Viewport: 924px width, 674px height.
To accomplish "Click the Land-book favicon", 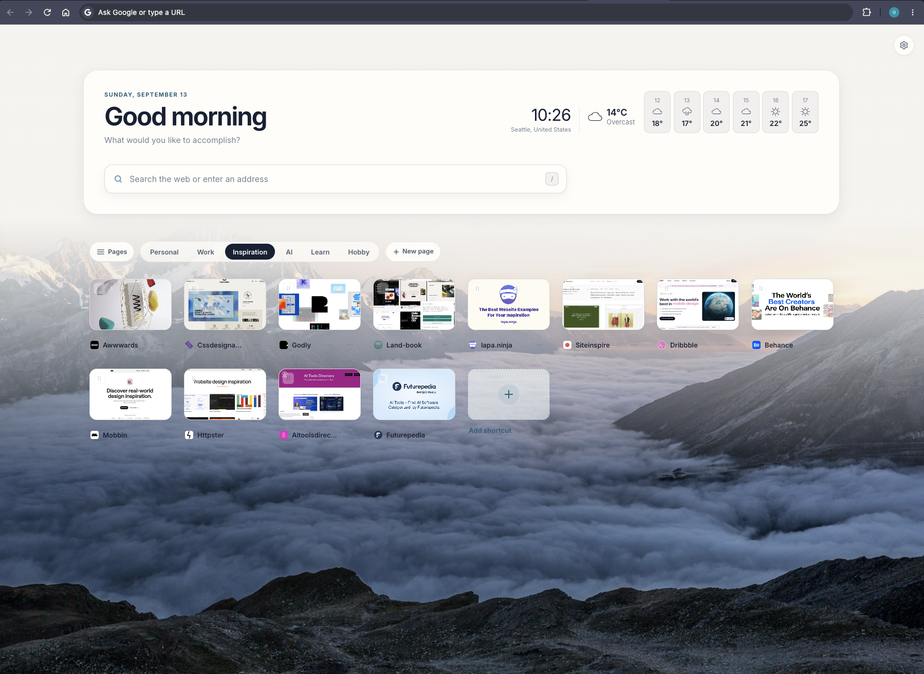I will [x=378, y=345].
